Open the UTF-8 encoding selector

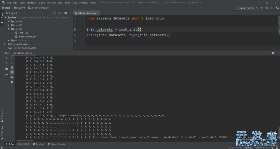pos(238,148)
